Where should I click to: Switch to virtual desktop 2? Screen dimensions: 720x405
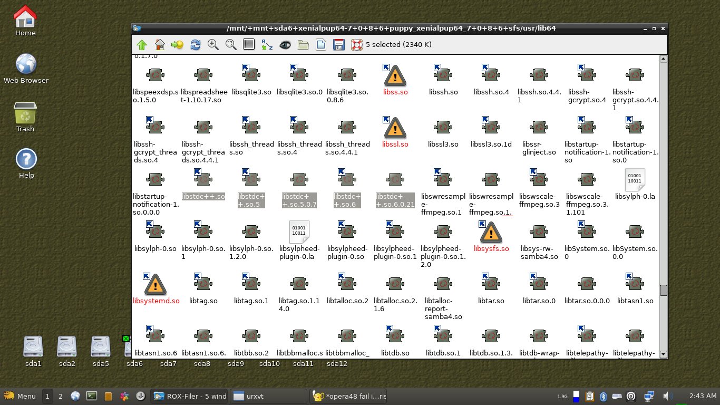[60, 396]
